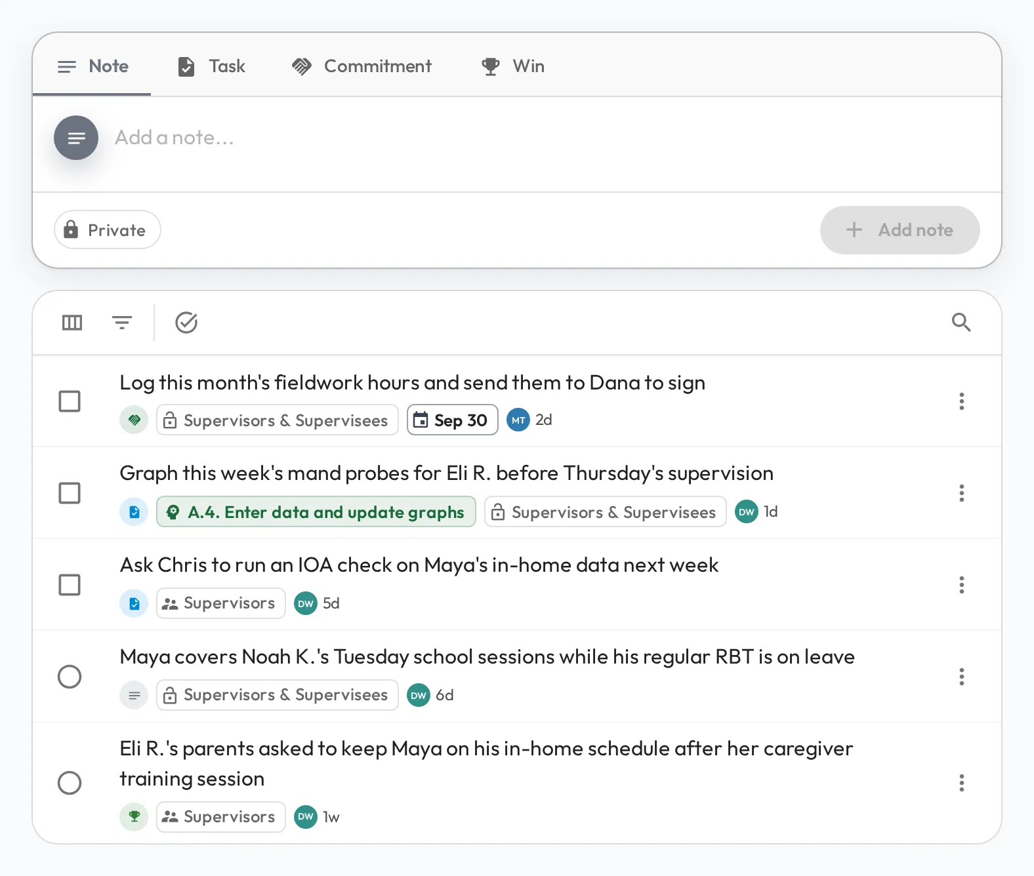Image resolution: width=1034 pixels, height=876 pixels.
Task: Click the DW avatar on Maya covers Noah row
Action: pyautogui.click(x=419, y=695)
